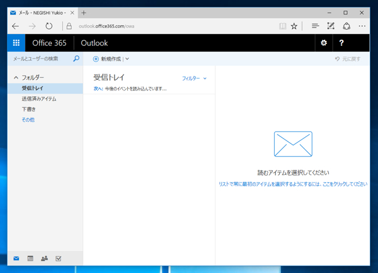Click the search magnifier icon

pos(76,58)
